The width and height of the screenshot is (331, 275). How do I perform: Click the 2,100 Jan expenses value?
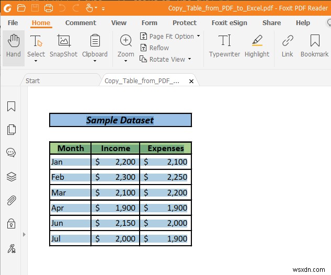point(177,162)
